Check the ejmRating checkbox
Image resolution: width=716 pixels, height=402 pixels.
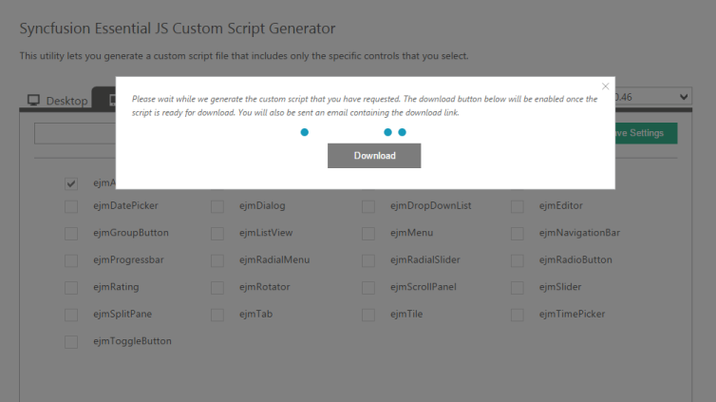point(71,288)
